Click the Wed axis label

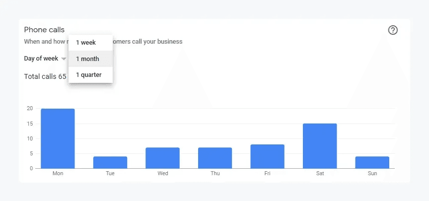pyautogui.click(x=162, y=174)
